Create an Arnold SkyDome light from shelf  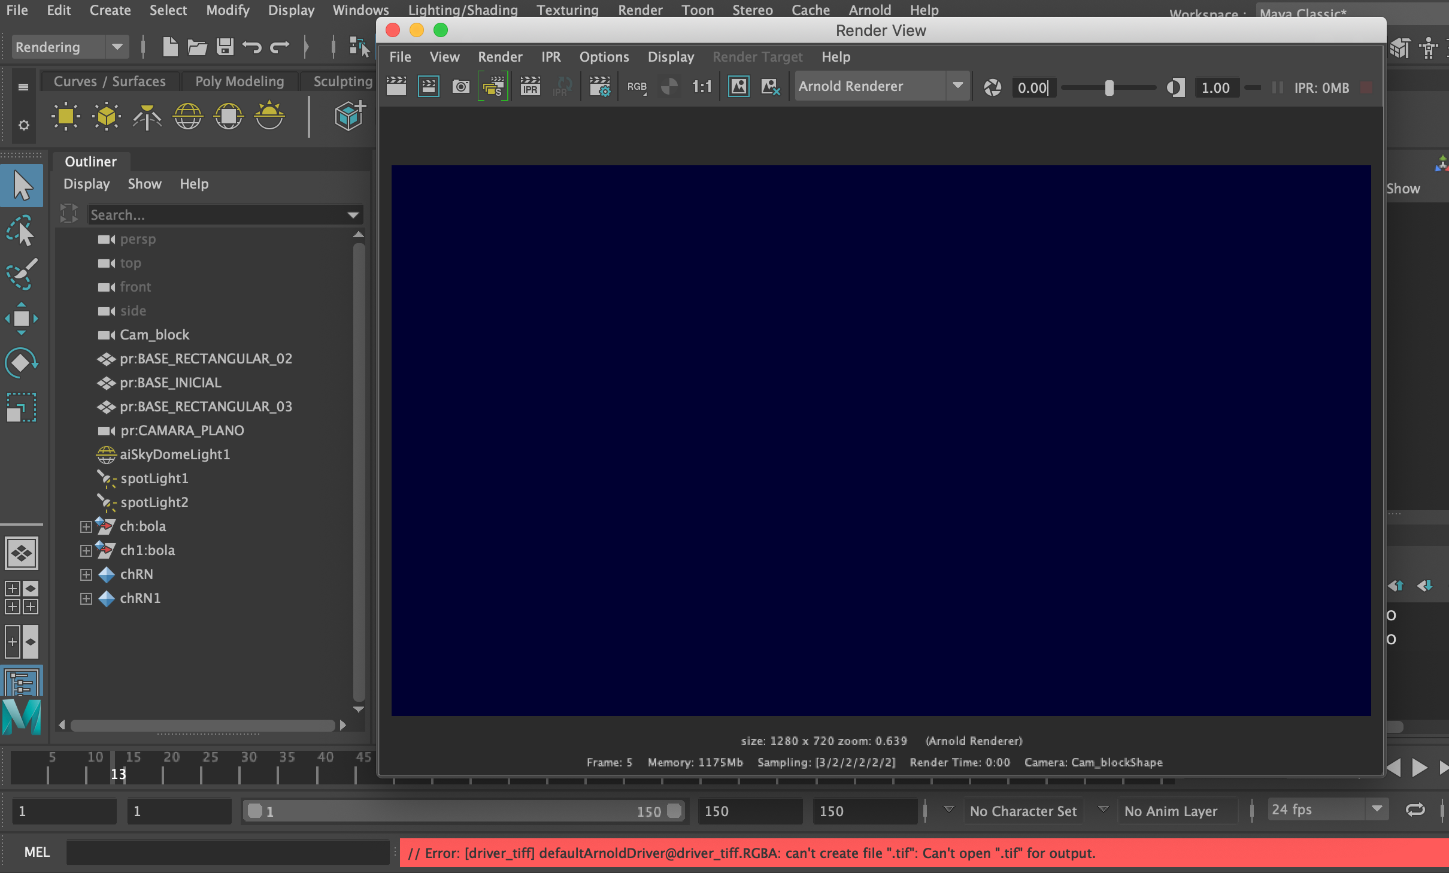coord(188,116)
